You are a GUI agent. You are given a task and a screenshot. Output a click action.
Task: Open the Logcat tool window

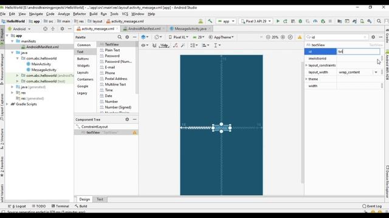click(17, 206)
